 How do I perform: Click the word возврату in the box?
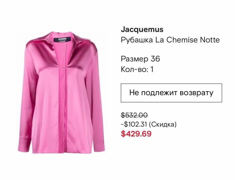(196, 93)
